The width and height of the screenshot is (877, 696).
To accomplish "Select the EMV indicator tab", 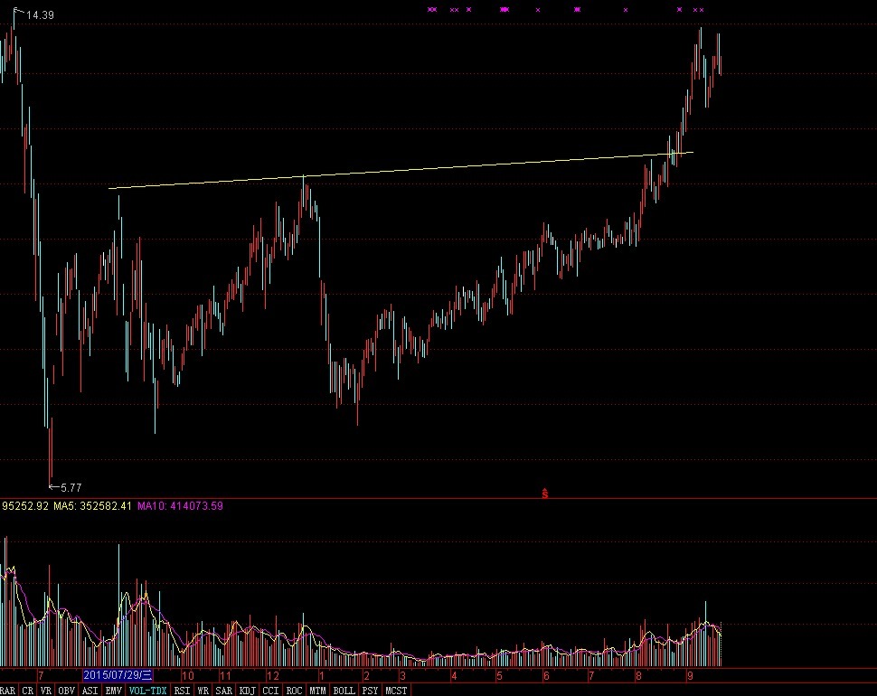I will (114, 691).
